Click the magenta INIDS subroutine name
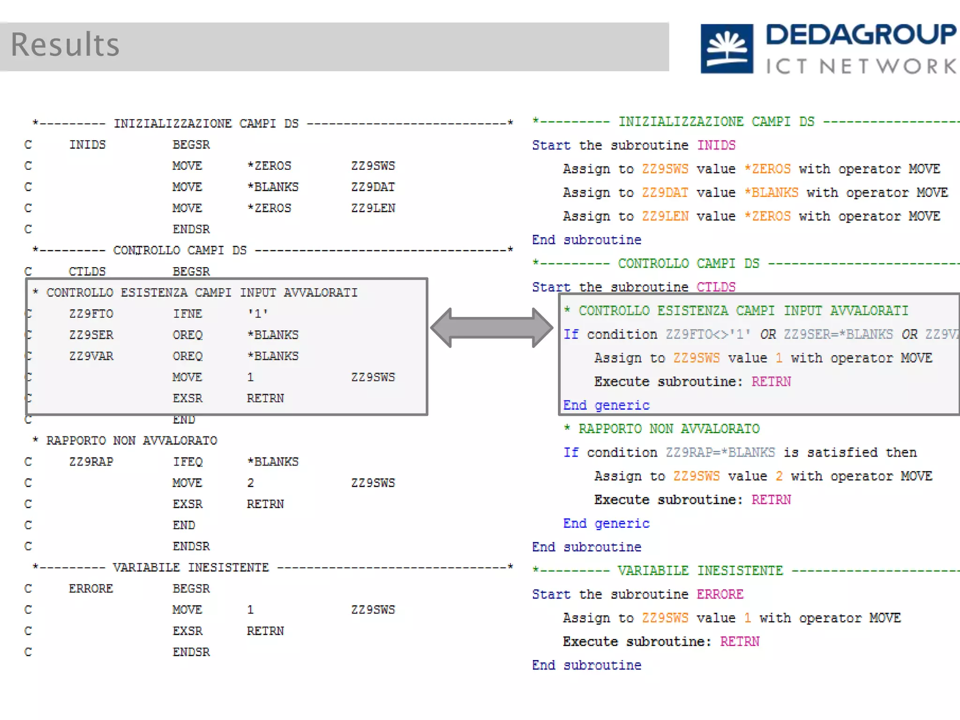 click(716, 145)
